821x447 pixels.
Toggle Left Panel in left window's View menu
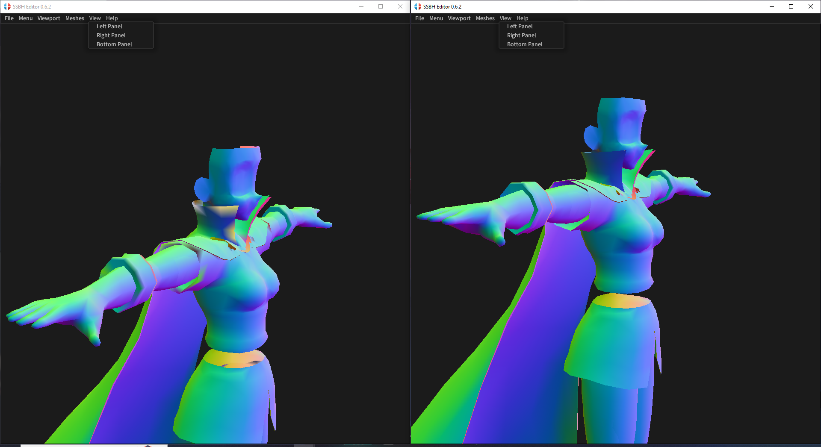109,26
